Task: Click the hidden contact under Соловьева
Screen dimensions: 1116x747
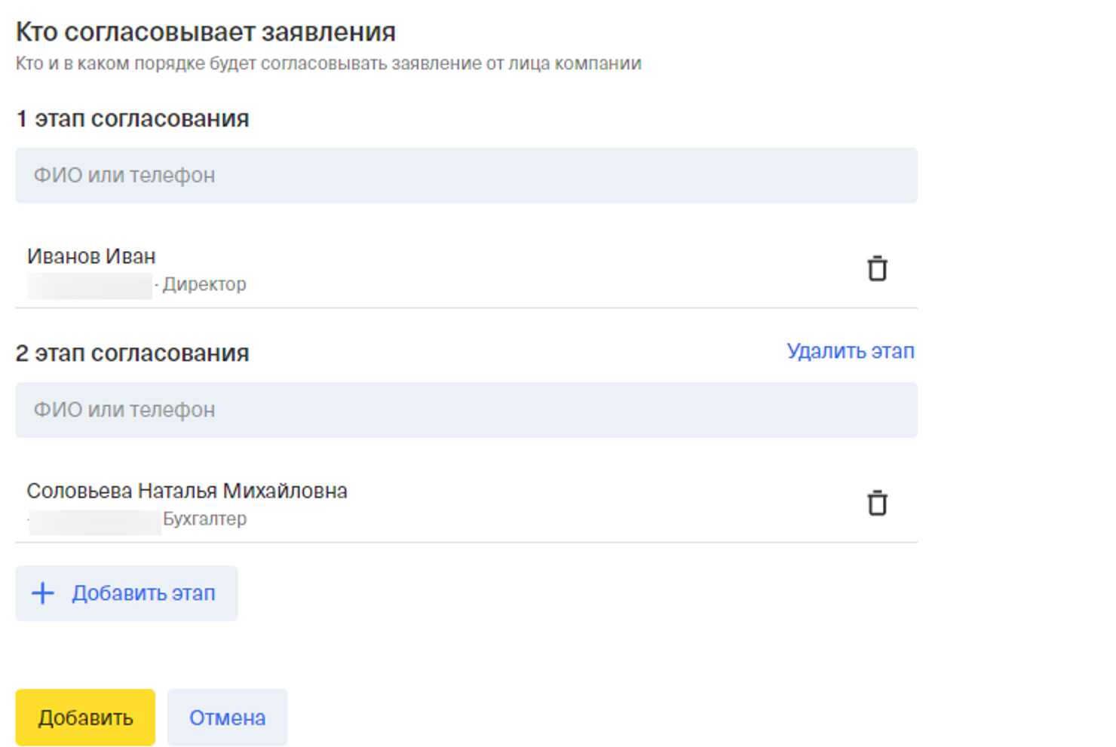Action: [94, 521]
